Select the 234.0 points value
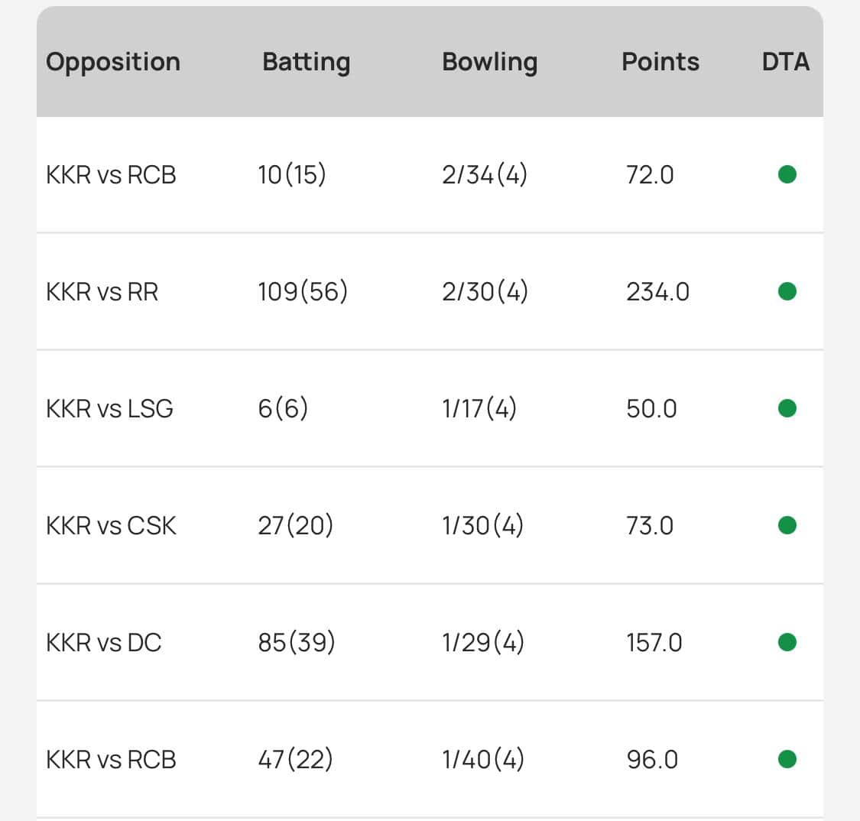The width and height of the screenshot is (860, 821). pos(657,292)
